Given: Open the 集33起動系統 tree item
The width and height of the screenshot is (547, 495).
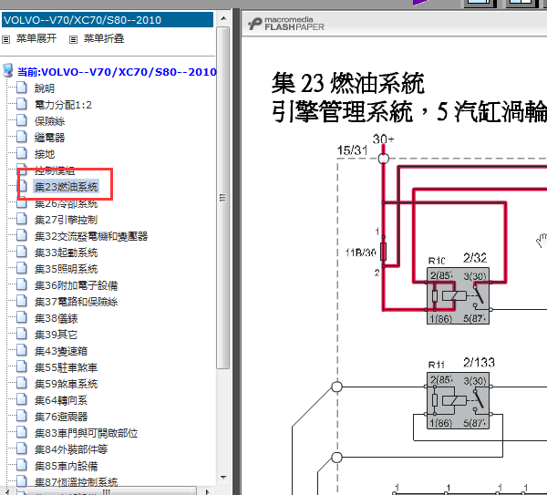Looking at the screenshot, I should click(x=66, y=253).
